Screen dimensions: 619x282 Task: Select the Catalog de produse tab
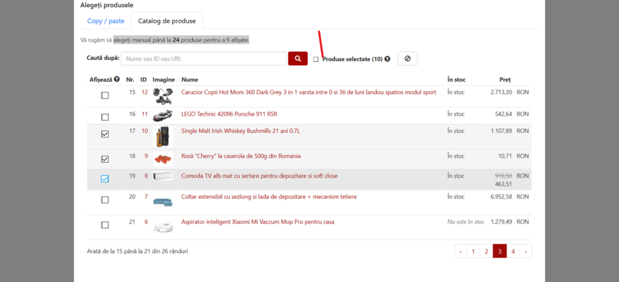(x=167, y=21)
